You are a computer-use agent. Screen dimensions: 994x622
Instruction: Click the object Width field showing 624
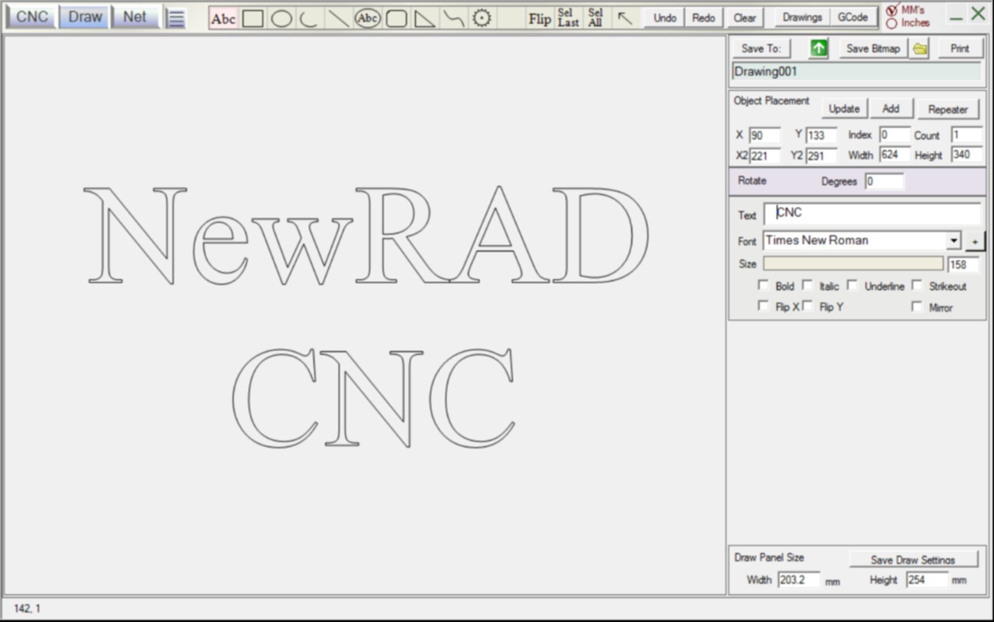(x=895, y=154)
